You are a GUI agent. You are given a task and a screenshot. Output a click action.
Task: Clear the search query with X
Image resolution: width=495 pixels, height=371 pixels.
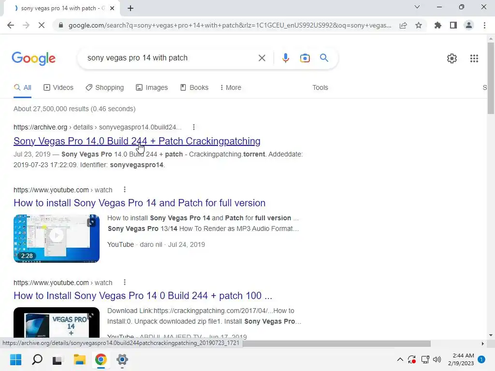262,58
